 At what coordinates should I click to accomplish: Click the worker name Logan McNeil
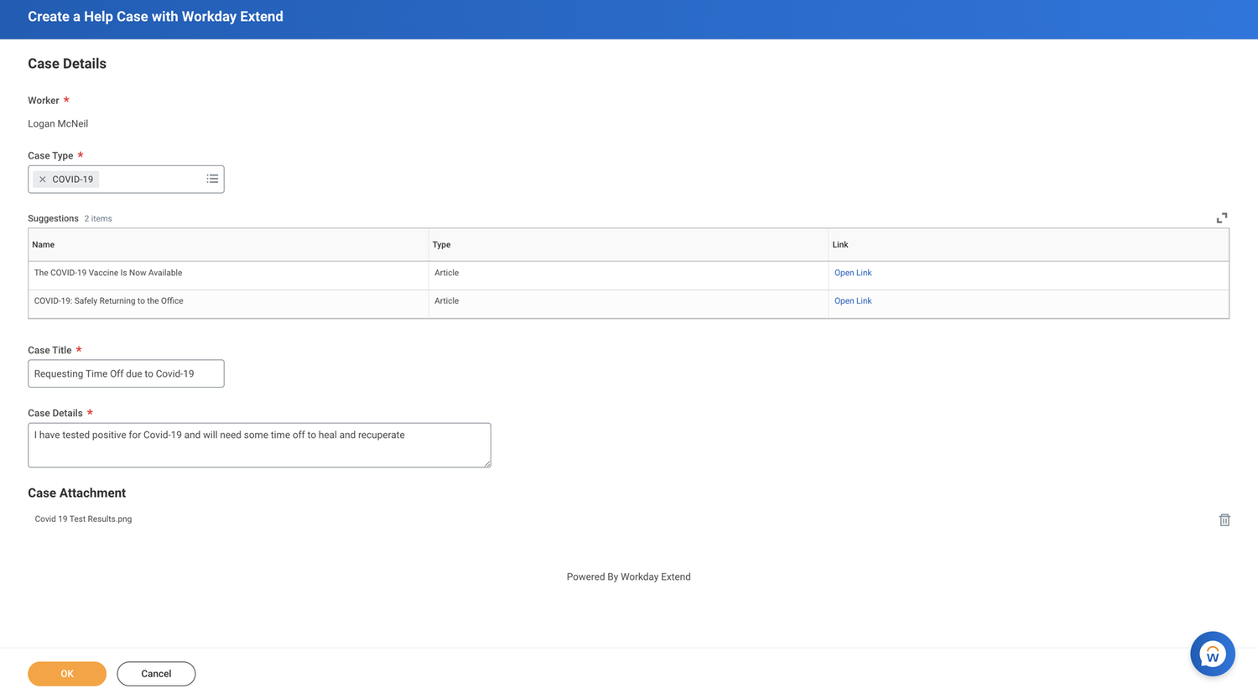point(58,123)
